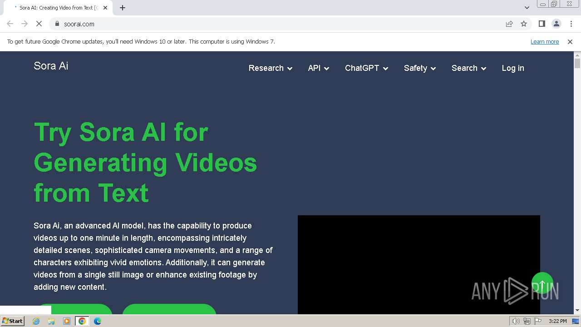Click the scrollbar up arrow

pyautogui.click(x=577, y=54)
